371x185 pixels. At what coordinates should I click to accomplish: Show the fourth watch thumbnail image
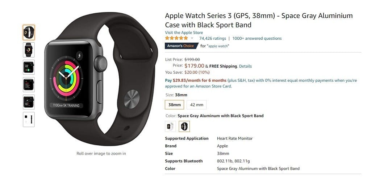29,85
